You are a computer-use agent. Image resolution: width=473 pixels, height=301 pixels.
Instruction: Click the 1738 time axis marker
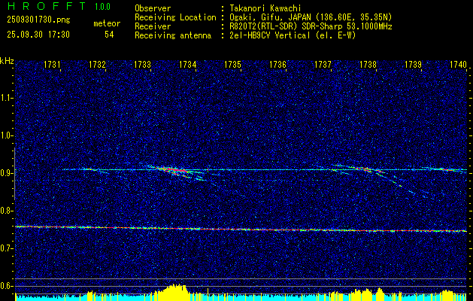pyautogui.click(x=368, y=64)
